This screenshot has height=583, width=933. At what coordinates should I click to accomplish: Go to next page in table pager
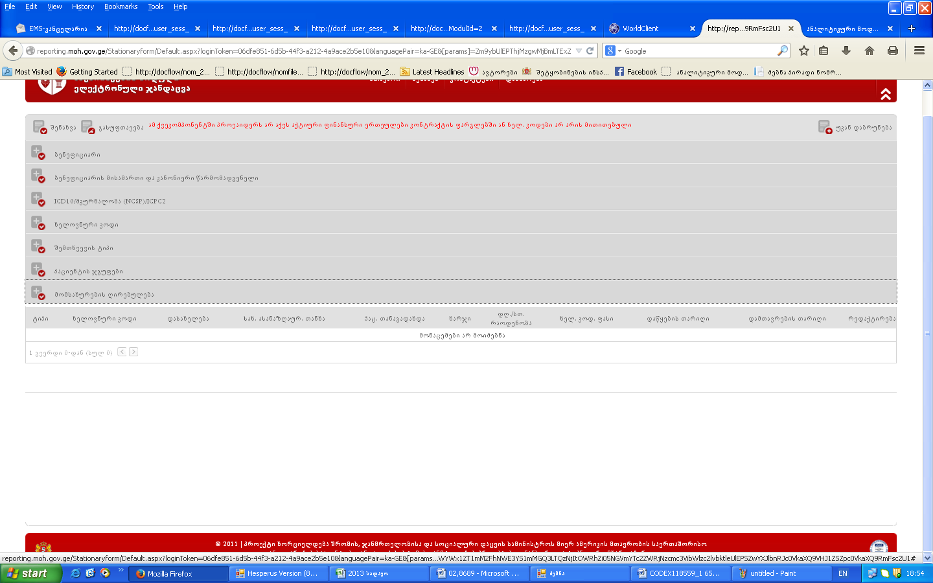tap(133, 352)
